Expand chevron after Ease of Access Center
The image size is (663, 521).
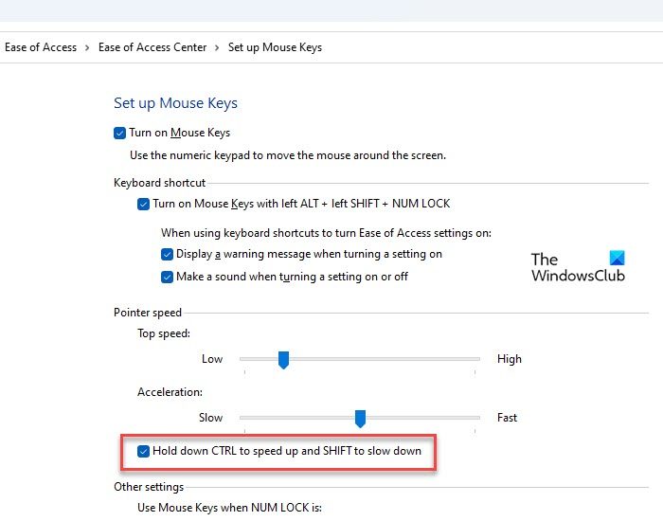(x=217, y=47)
